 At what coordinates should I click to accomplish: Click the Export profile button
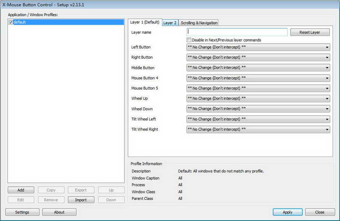(x=81, y=190)
